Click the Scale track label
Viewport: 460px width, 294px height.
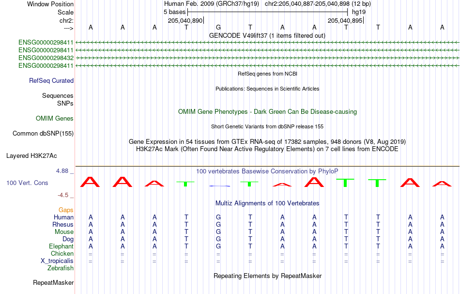click(x=65, y=12)
